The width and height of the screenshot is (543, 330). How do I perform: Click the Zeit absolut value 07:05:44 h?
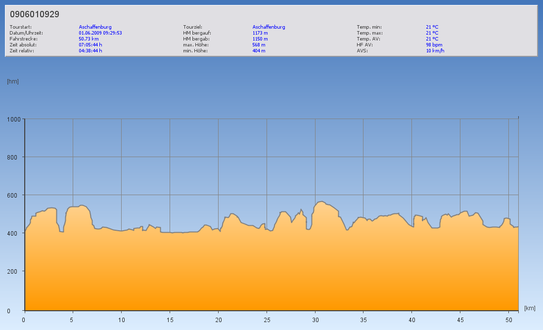pos(90,45)
